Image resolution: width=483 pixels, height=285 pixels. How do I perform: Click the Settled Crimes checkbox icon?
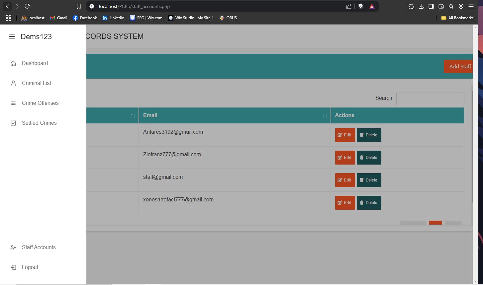coord(13,123)
